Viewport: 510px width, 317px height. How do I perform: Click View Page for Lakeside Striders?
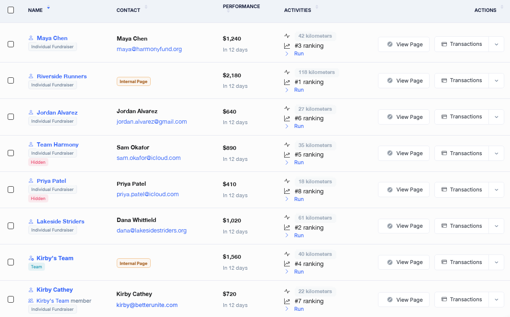pyautogui.click(x=404, y=226)
